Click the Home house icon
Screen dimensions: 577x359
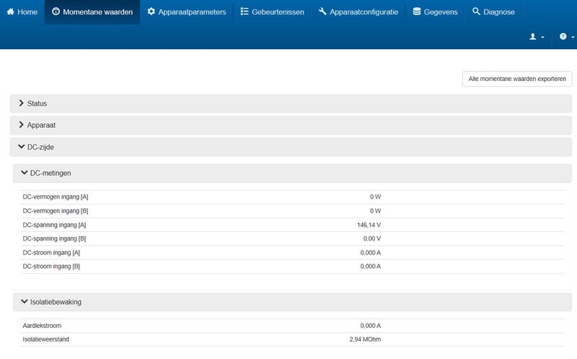(11, 12)
